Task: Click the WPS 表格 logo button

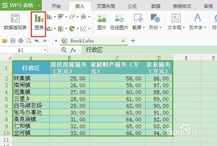Action: (x=18, y=5)
